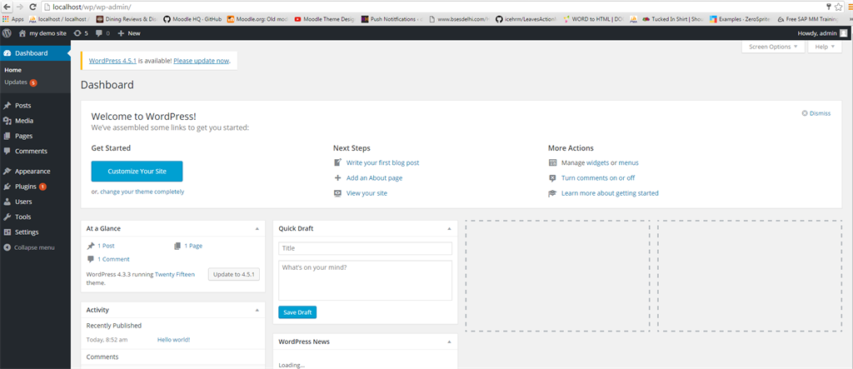This screenshot has width=853, height=369.
Task: Collapse the Activity widget
Action: point(257,310)
